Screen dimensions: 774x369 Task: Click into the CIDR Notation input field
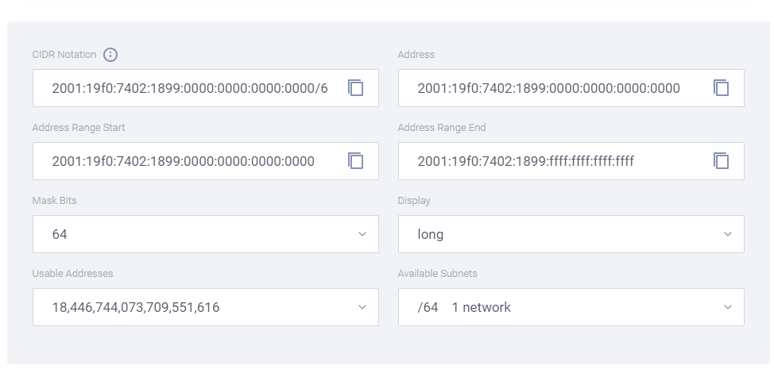click(x=189, y=88)
